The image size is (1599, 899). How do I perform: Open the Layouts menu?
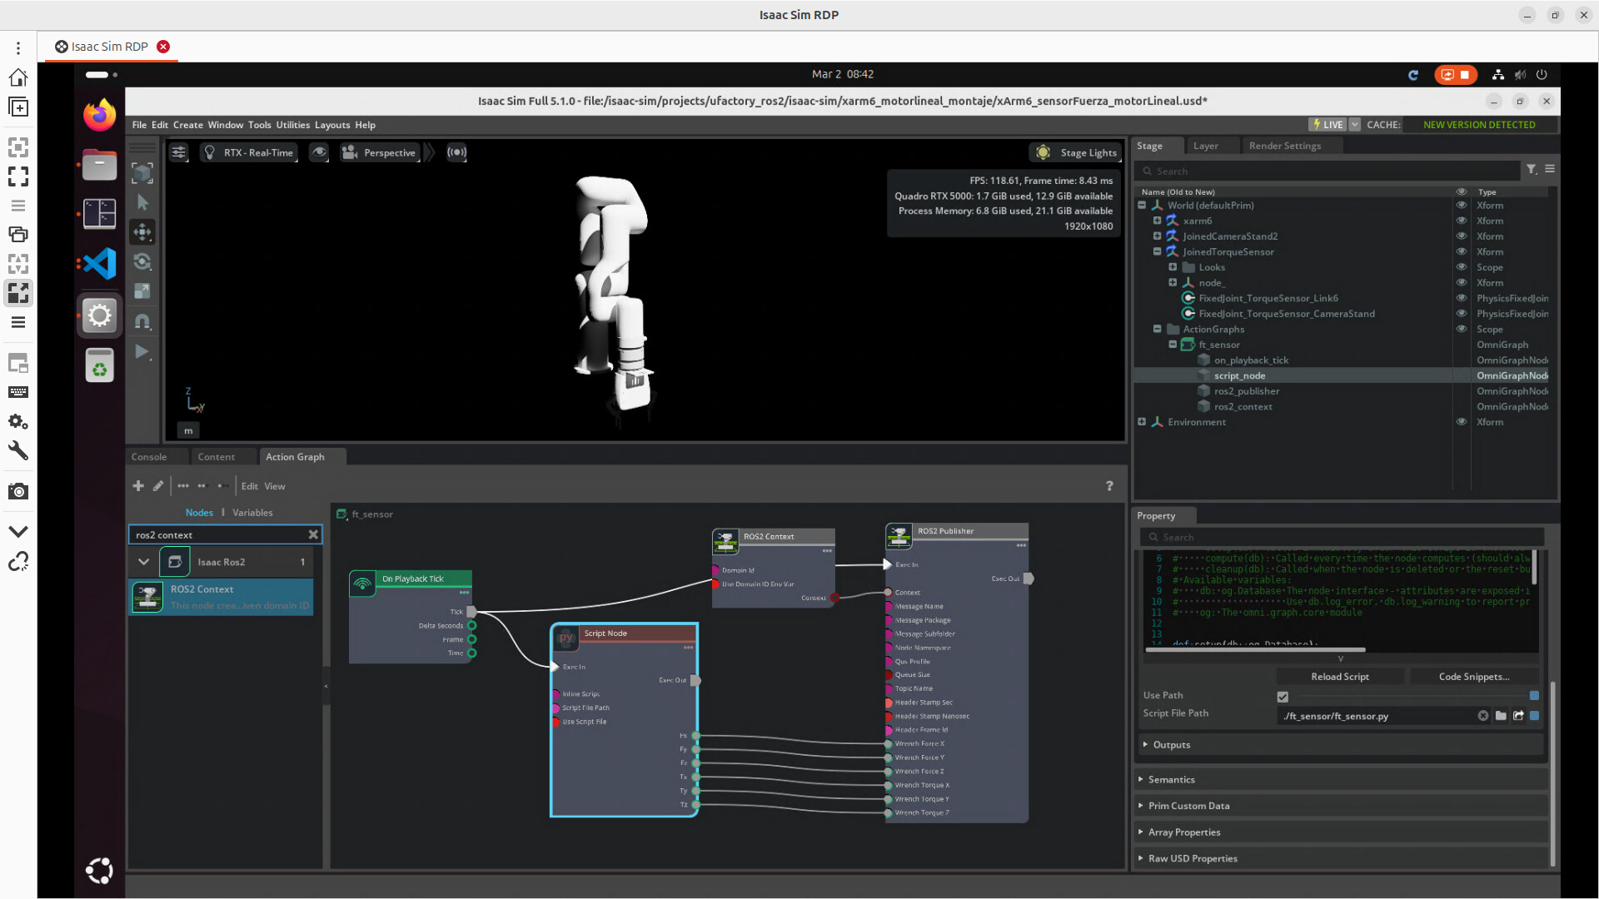pyautogui.click(x=332, y=125)
